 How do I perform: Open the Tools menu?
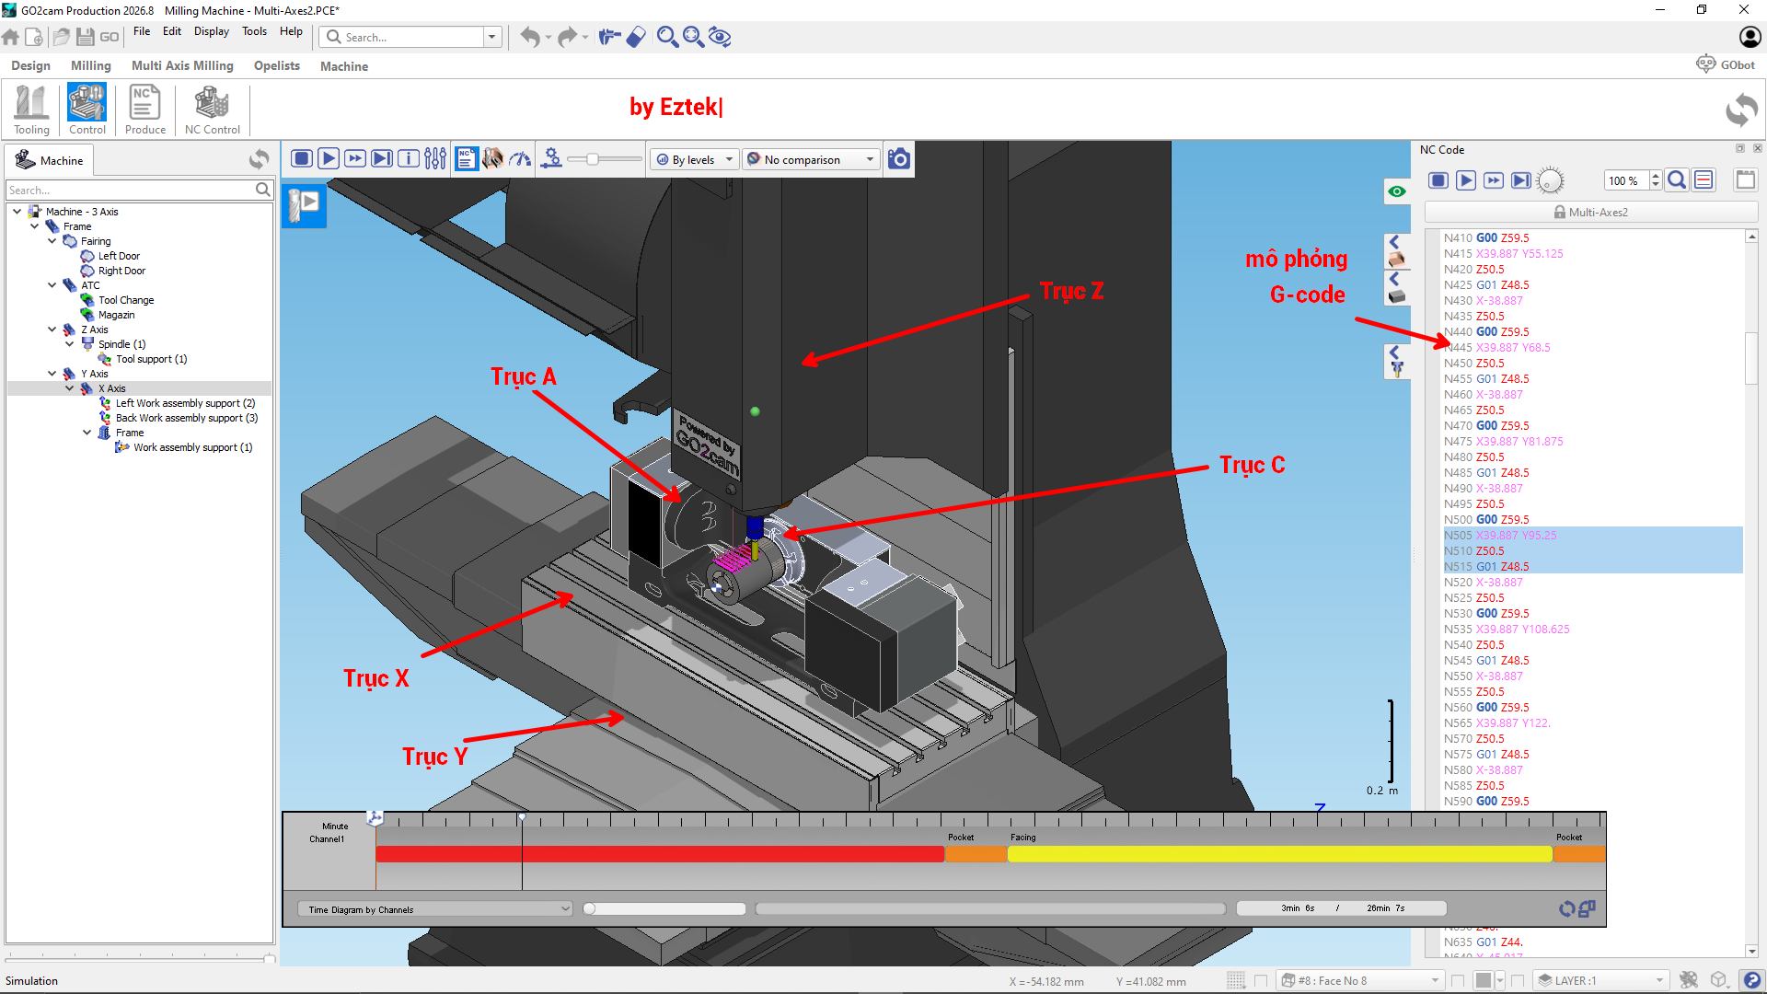(x=255, y=31)
